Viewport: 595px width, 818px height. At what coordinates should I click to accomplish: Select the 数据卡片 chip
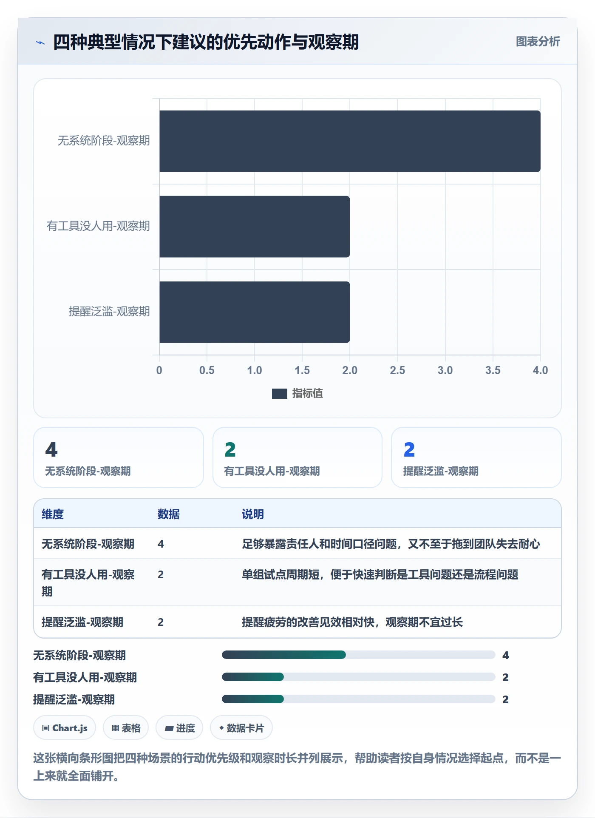[x=241, y=727]
